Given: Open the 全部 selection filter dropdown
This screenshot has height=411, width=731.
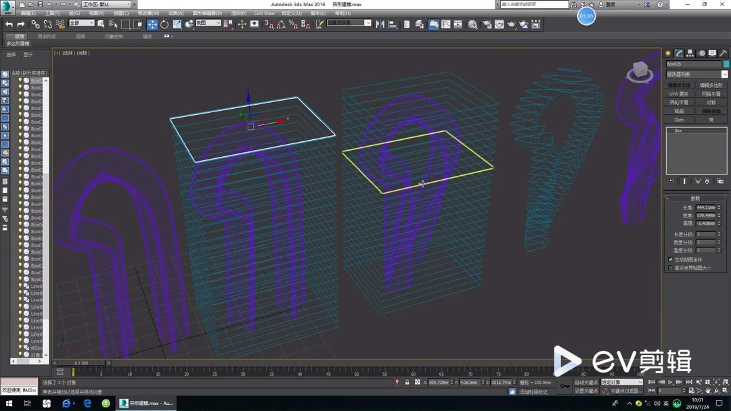Looking at the screenshot, I should [81, 24].
